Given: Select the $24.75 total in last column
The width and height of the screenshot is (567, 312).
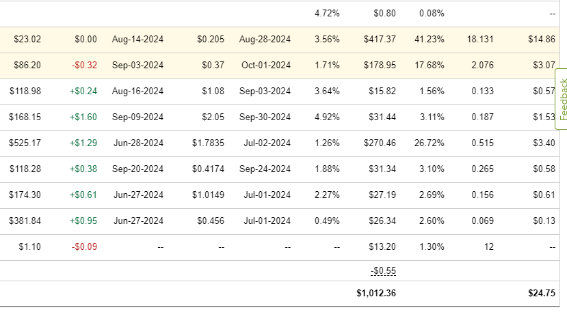Looking at the screenshot, I should tap(542, 293).
